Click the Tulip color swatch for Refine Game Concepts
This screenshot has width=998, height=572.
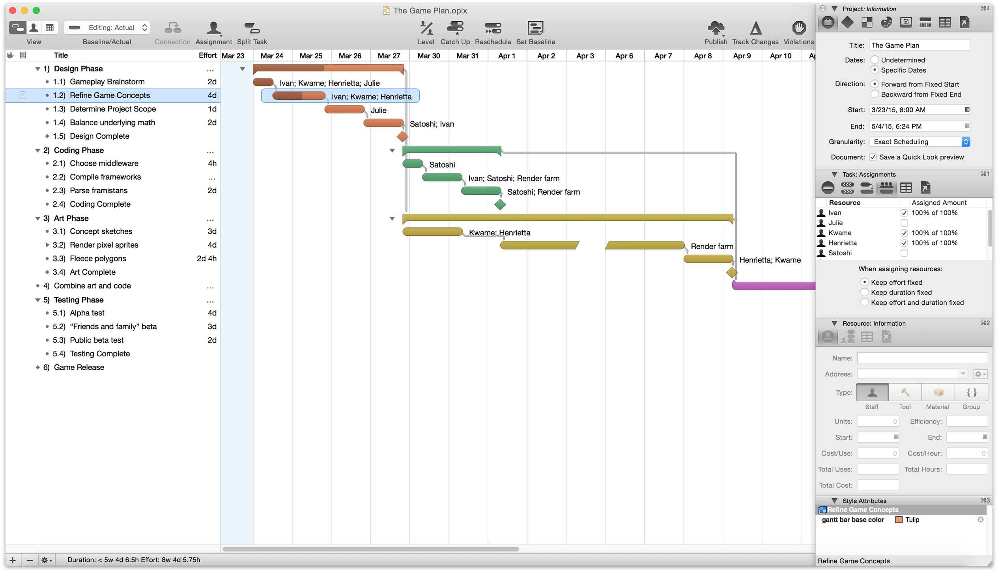898,519
